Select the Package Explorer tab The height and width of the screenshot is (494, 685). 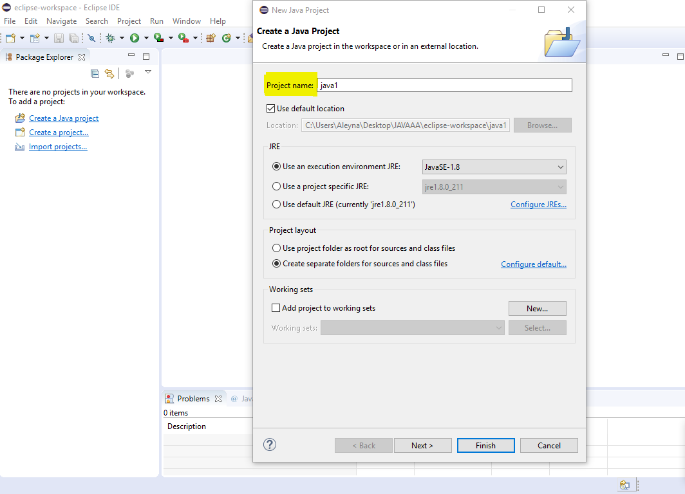click(44, 57)
